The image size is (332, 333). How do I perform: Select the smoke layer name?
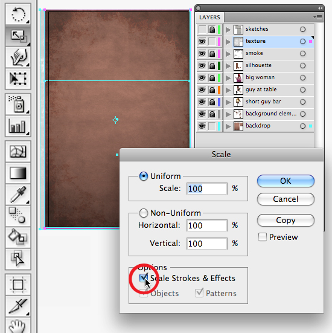pyautogui.click(x=254, y=53)
